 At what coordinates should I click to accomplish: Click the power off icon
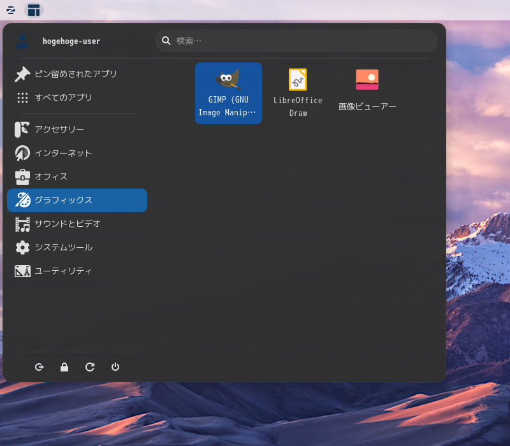point(115,367)
